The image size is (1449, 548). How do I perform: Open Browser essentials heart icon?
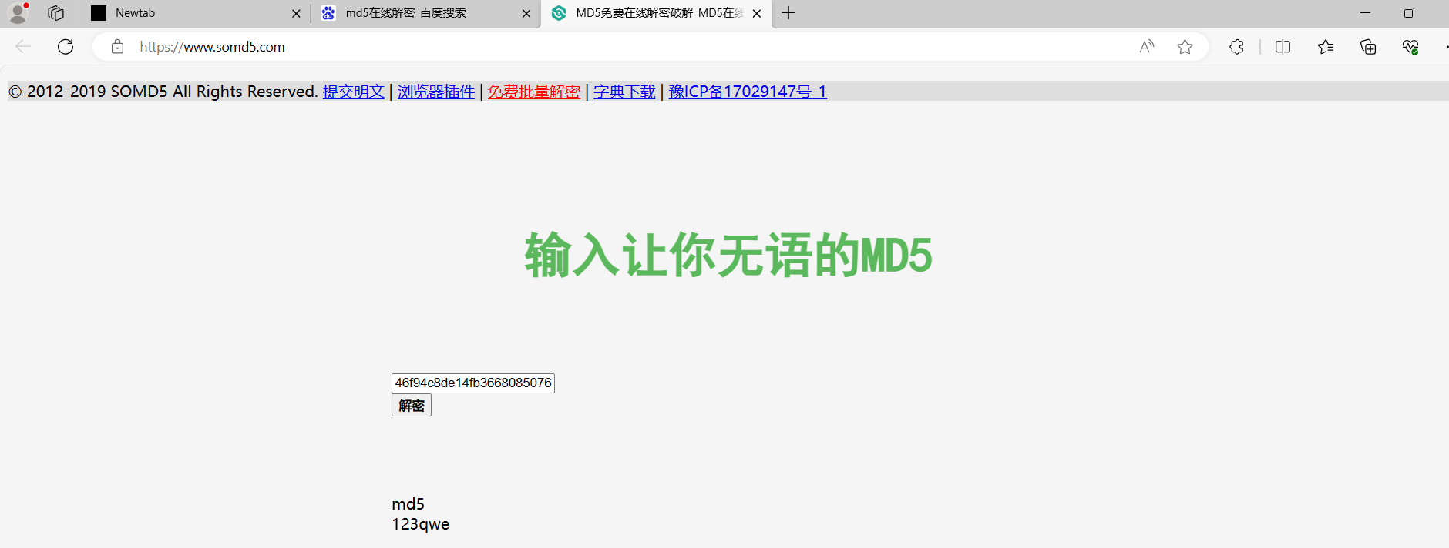(x=1410, y=47)
